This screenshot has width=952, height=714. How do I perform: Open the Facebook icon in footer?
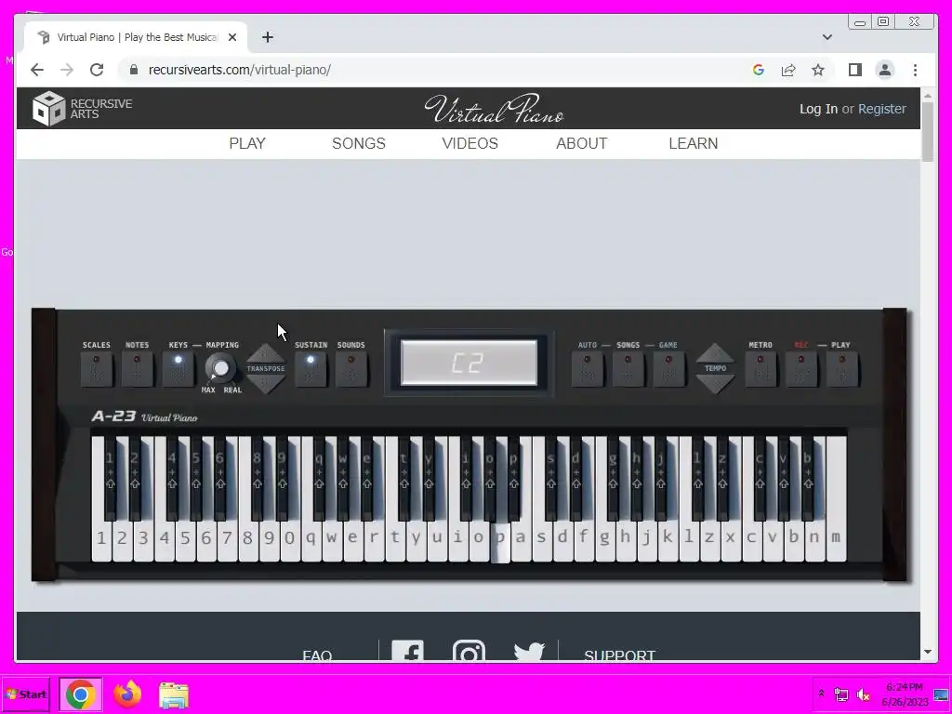click(x=407, y=650)
